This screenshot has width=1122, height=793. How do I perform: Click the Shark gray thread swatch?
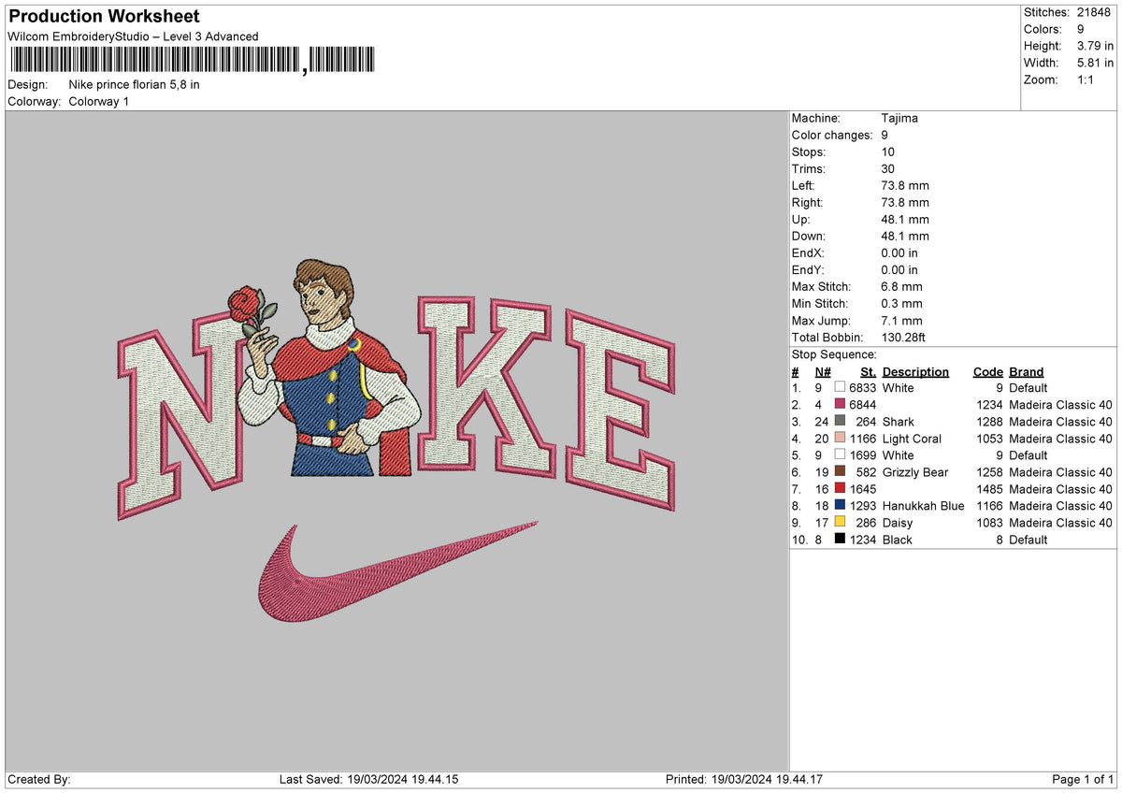841,422
